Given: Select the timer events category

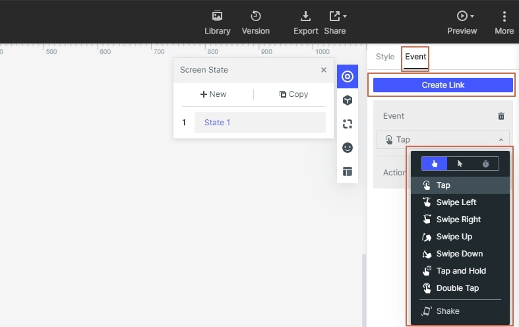Looking at the screenshot, I should pos(485,163).
